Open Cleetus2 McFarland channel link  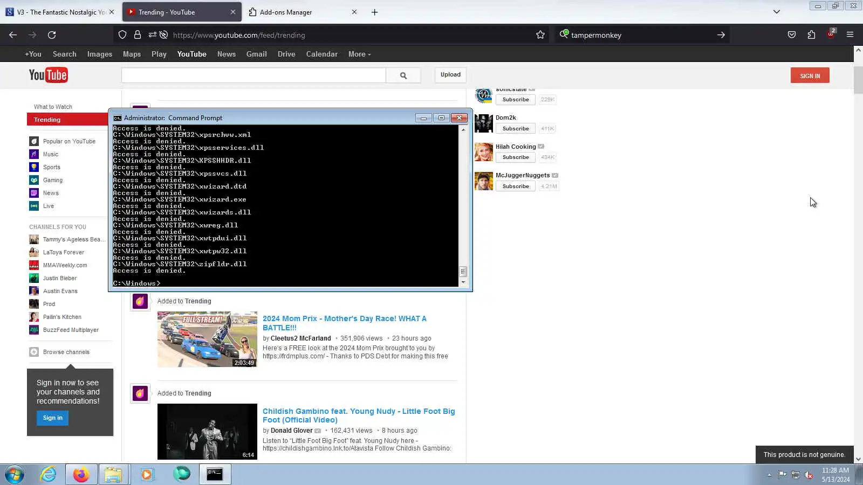pyautogui.click(x=301, y=338)
